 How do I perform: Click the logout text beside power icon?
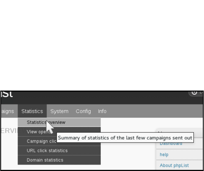point(201,92)
